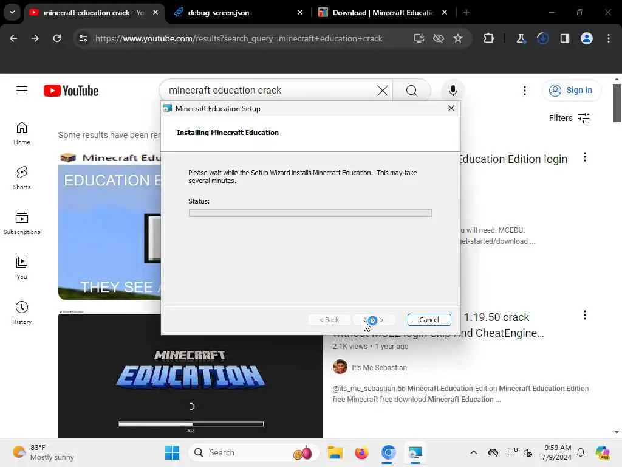
Task: Open the browser downloads indicator
Action: 542,38
